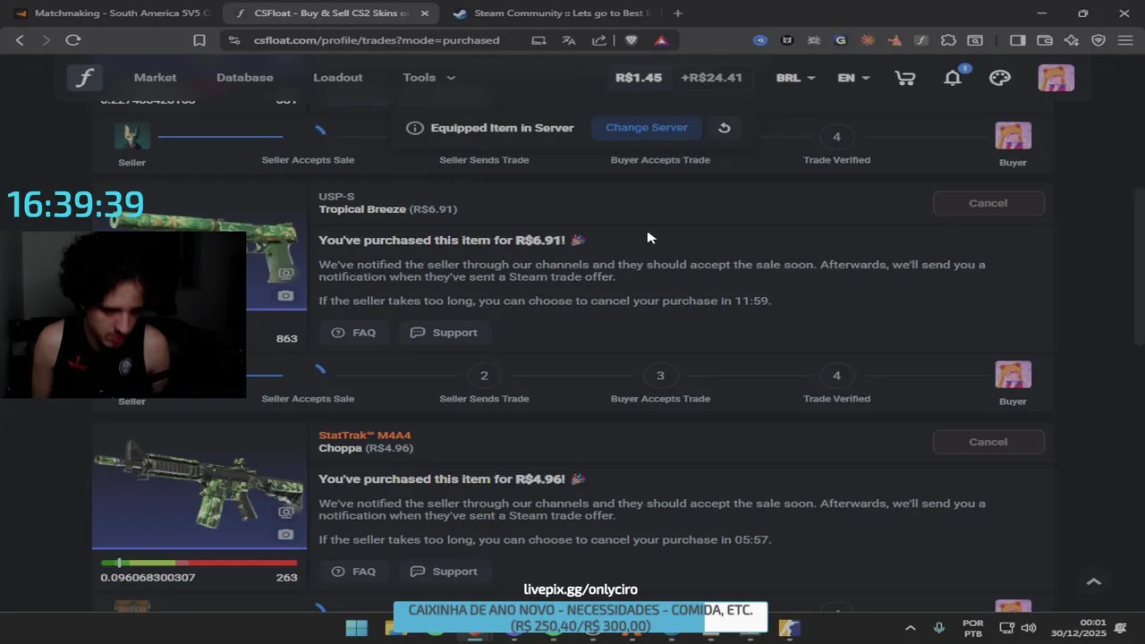Click the reset arrow next to Change Server

725,128
